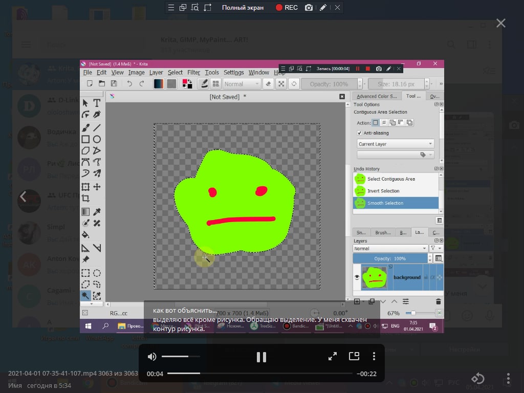Select the Freehand Selection lasso tool
The height and width of the screenshot is (393, 524).
point(97,285)
